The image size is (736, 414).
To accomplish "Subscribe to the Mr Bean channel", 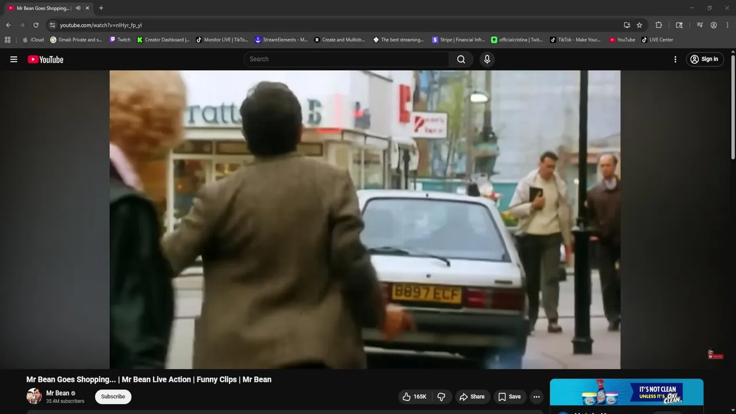I will coord(113,397).
